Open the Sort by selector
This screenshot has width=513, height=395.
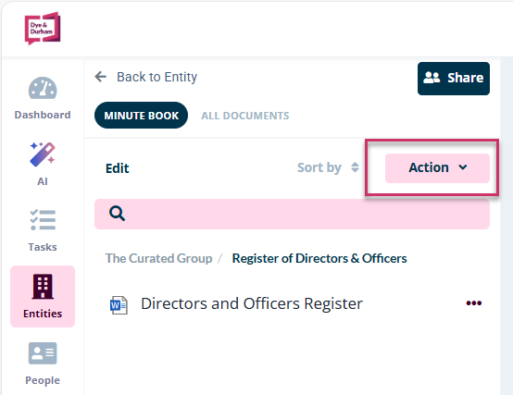pyautogui.click(x=328, y=167)
